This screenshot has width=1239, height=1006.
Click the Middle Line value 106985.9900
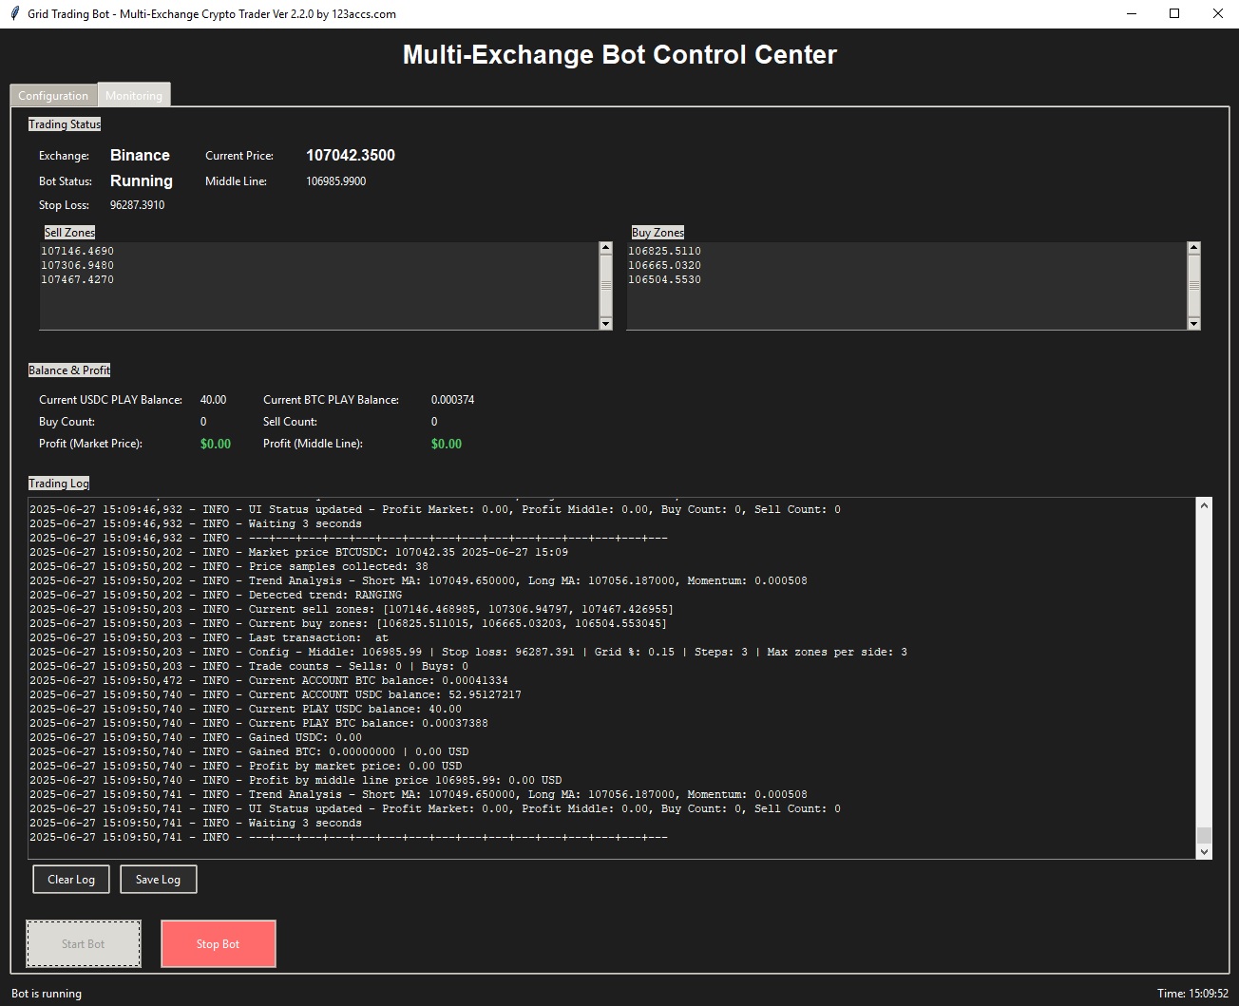pos(335,180)
